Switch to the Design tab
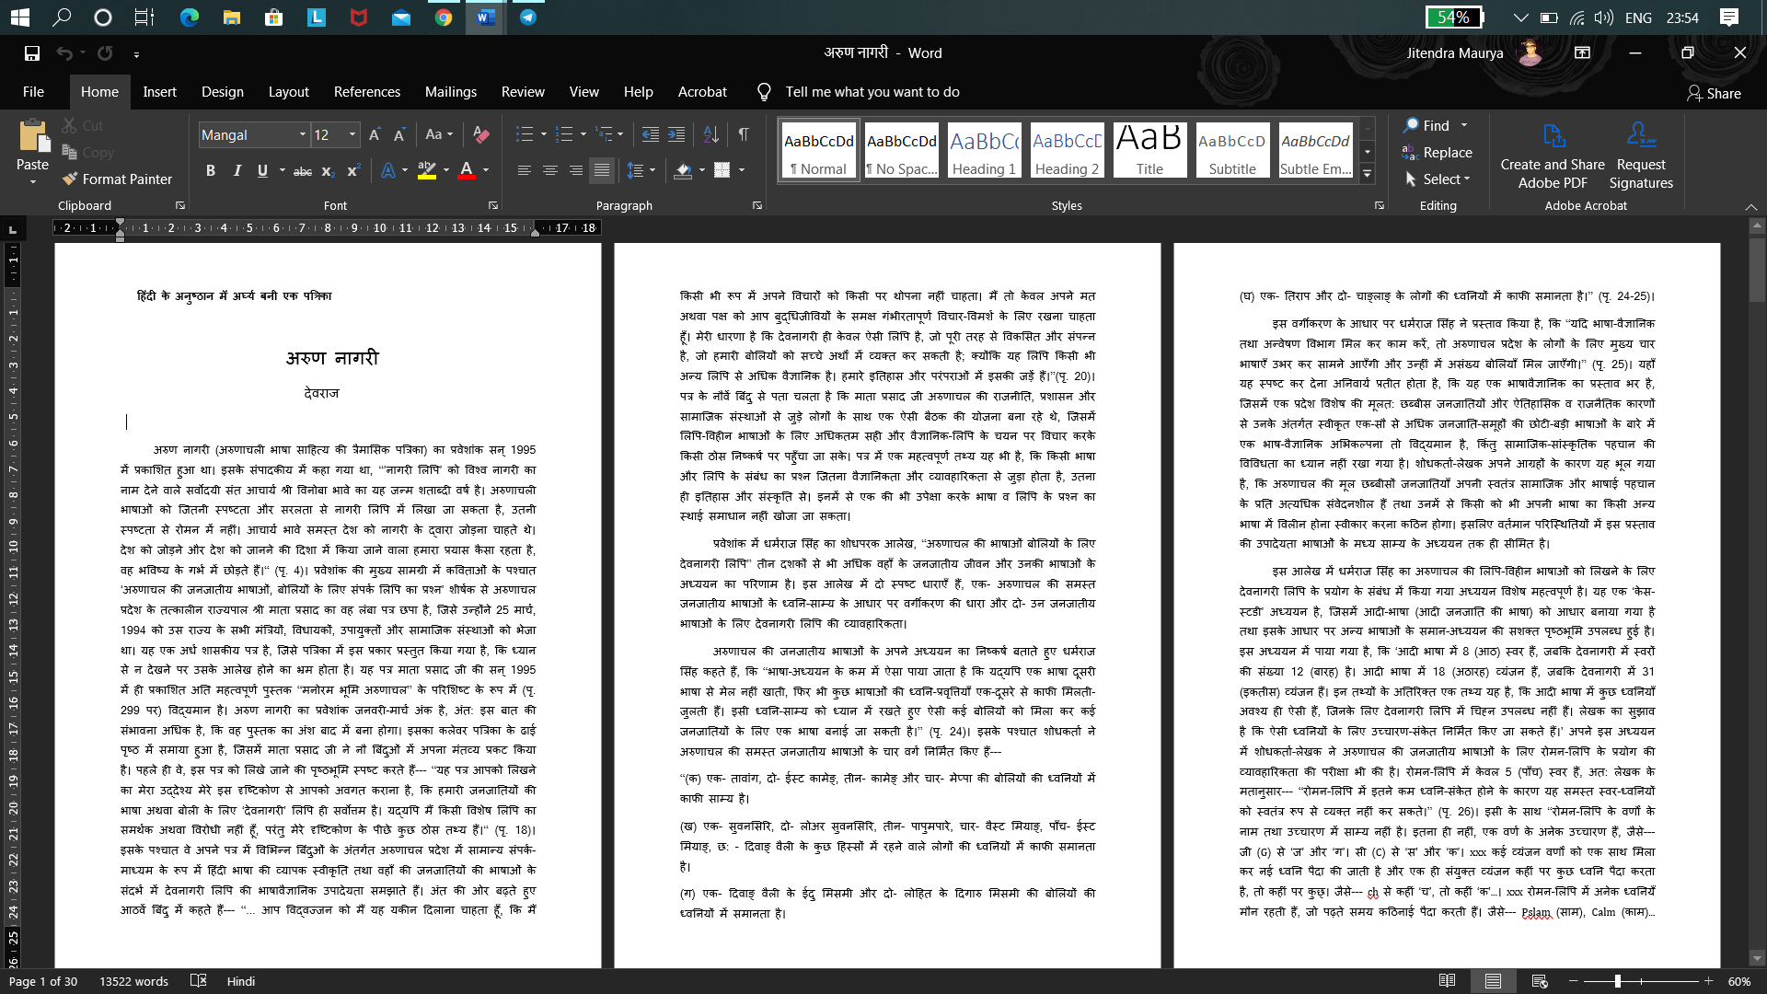1767x994 pixels. pos(223,92)
